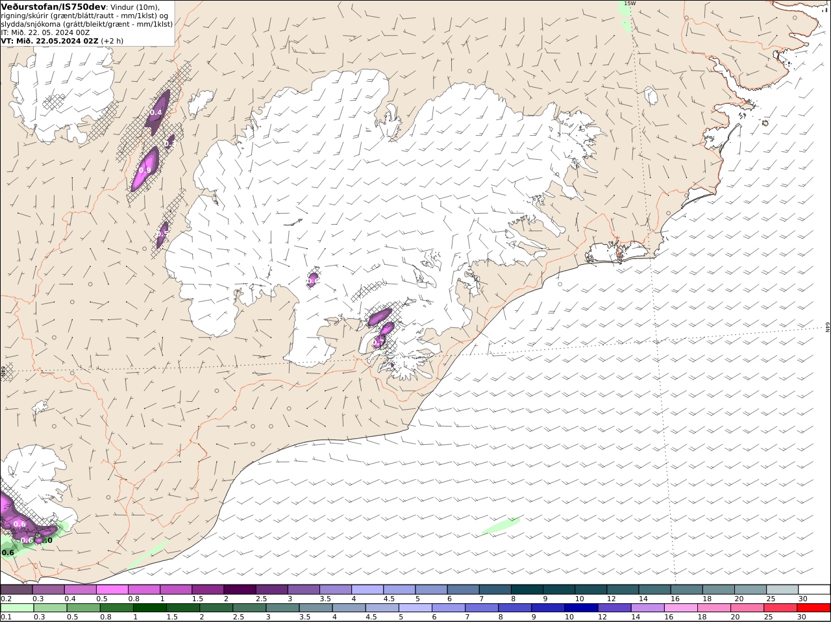
Task: Click the bold '0.6' label at the map's bottom-left edge
Action: point(7,553)
